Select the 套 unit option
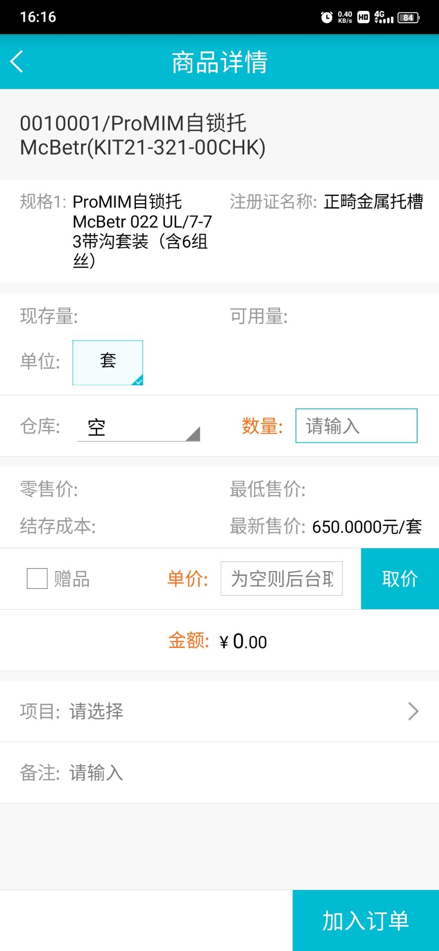Screen dimensions: 439x951 click(x=108, y=363)
